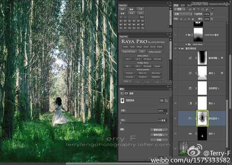Click the Merge button in Raya Pro
The image size is (232, 165).
tap(139, 47)
